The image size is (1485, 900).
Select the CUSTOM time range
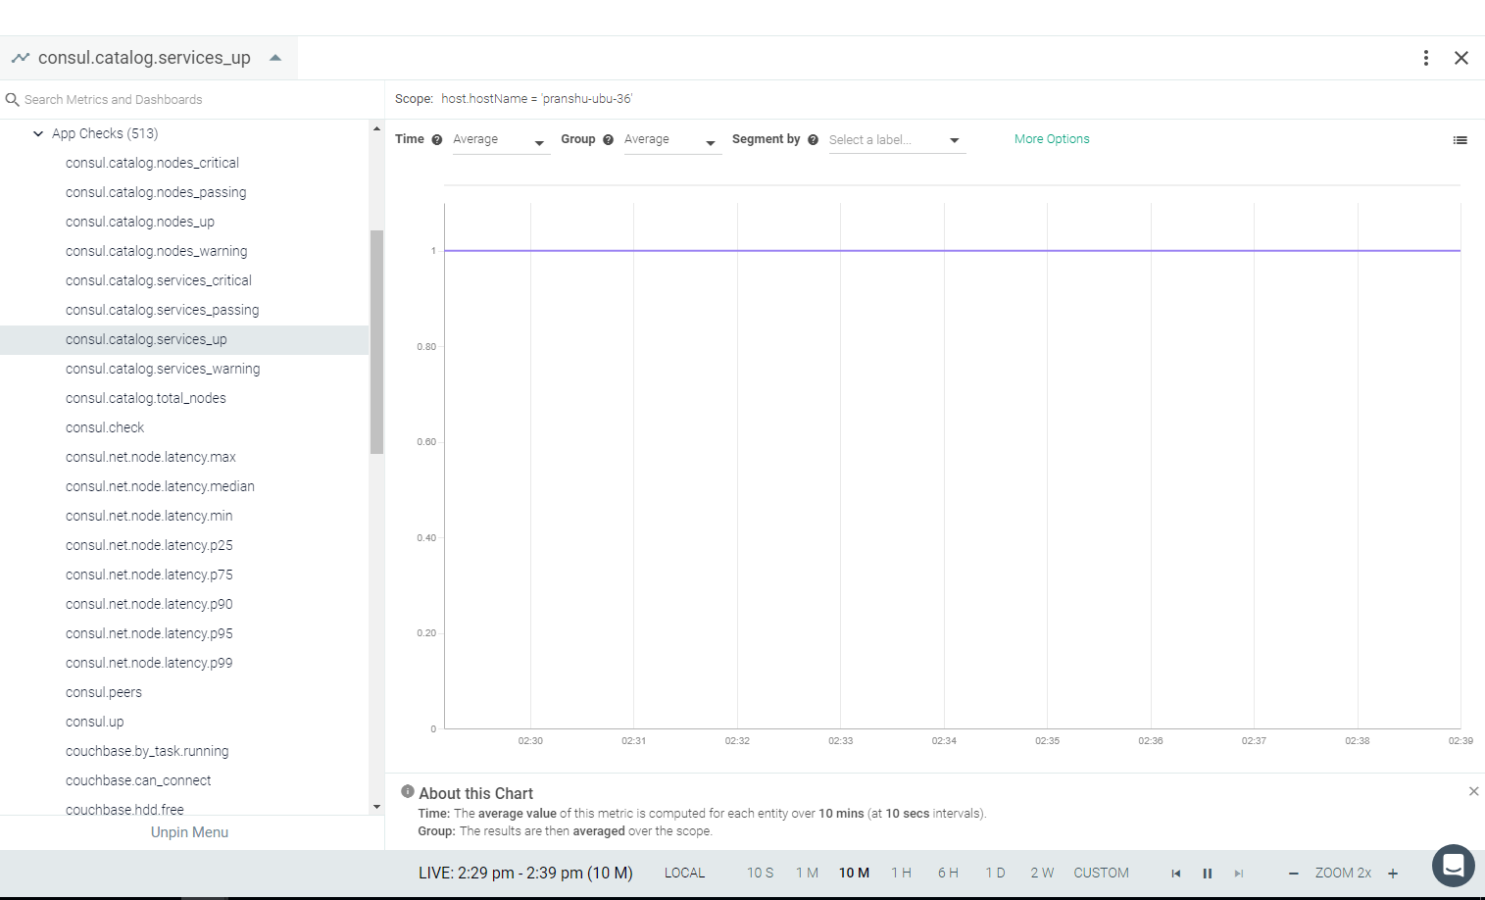[x=1101, y=873]
